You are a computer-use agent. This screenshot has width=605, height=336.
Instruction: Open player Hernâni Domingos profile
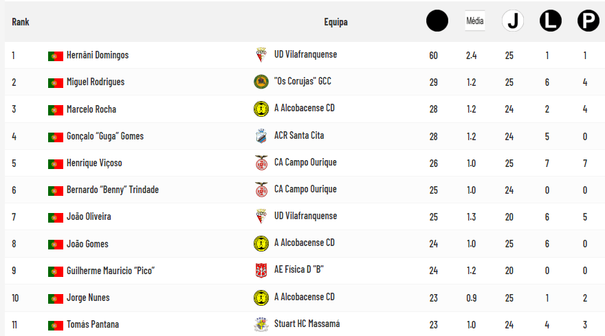tap(98, 55)
